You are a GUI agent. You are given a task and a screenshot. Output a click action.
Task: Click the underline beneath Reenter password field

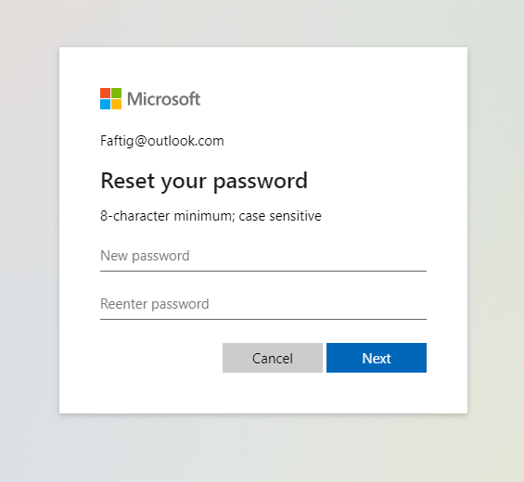(x=263, y=320)
